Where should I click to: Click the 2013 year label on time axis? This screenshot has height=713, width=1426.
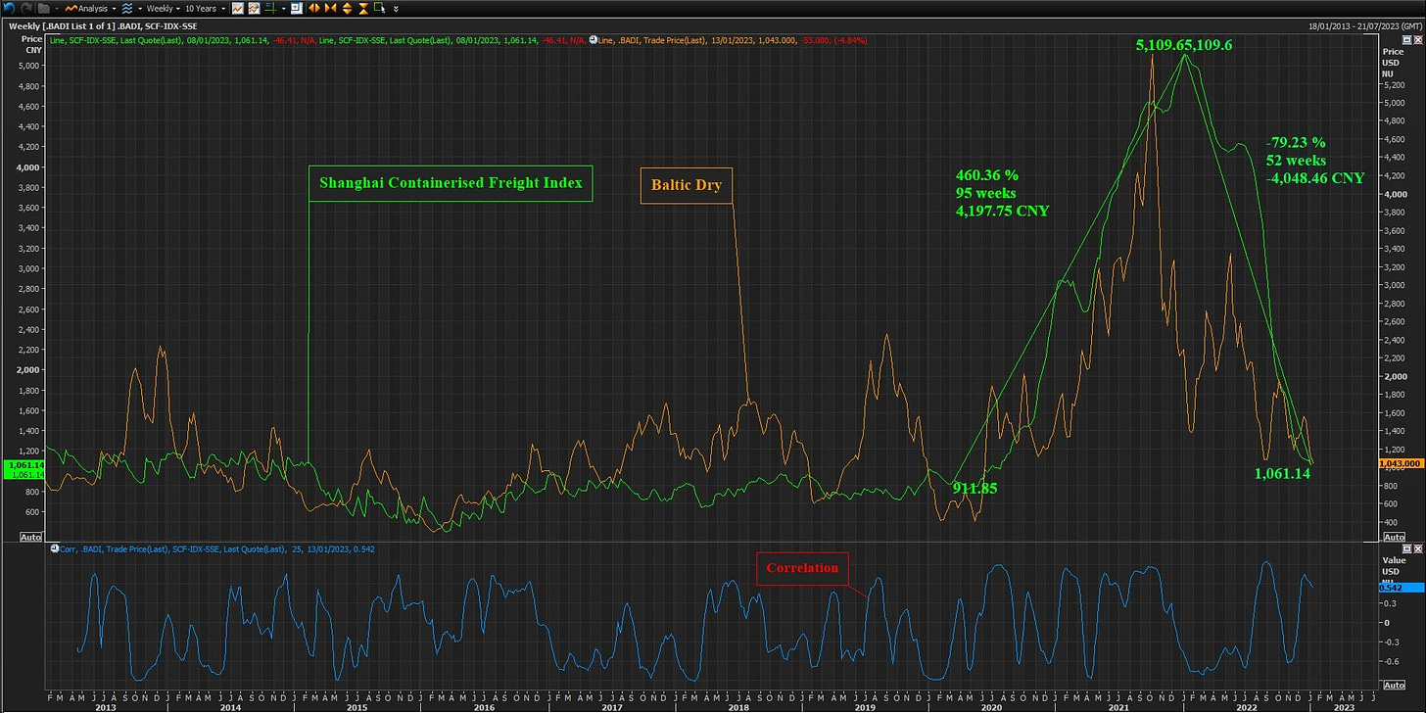(105, 705)
